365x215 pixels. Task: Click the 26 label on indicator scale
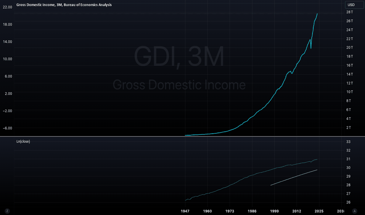(x=349, y=202)
